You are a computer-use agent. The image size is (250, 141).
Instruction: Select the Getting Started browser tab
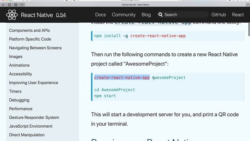pyautogui.click(x=136, y=5)
